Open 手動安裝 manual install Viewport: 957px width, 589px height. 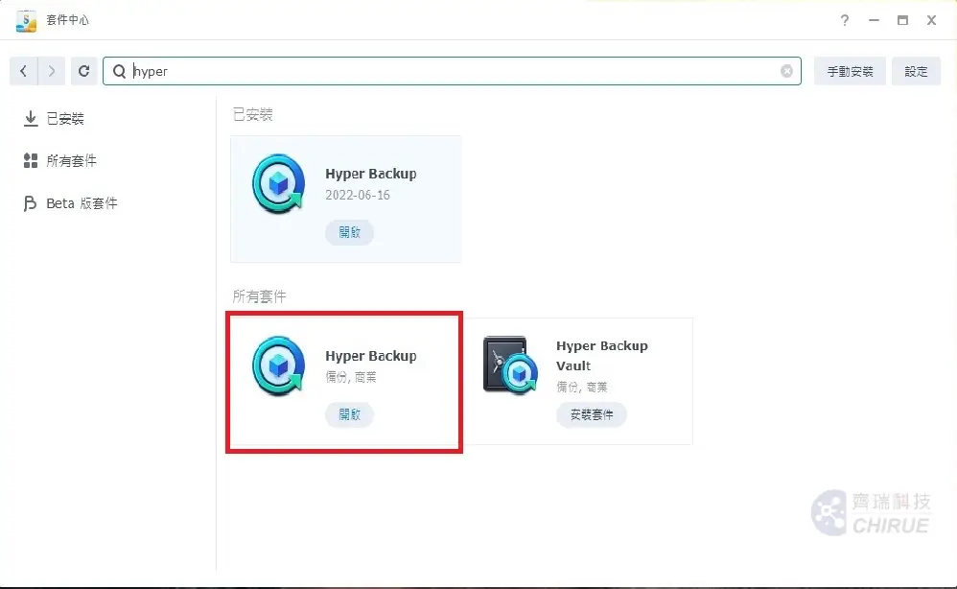click(x=850, y=71)
